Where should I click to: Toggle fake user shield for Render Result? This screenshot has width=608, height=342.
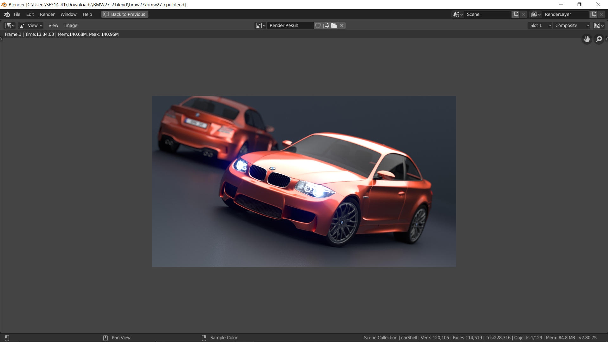(x=318, y=25)
